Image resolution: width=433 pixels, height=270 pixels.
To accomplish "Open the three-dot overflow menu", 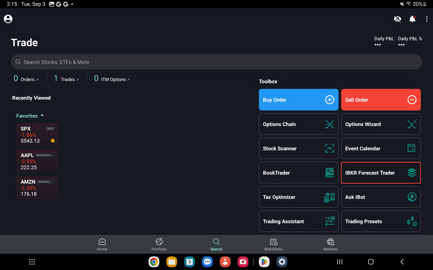I will pyautogui.click(x=427, y=19).
